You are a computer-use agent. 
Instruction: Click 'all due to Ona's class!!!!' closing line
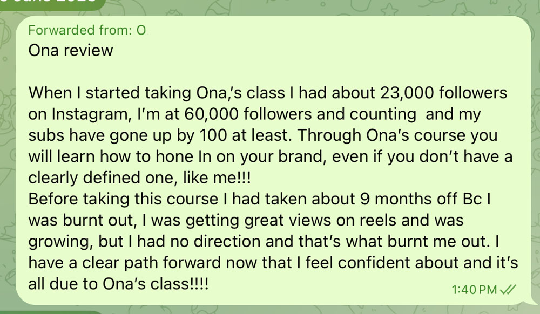coord(118,284)
